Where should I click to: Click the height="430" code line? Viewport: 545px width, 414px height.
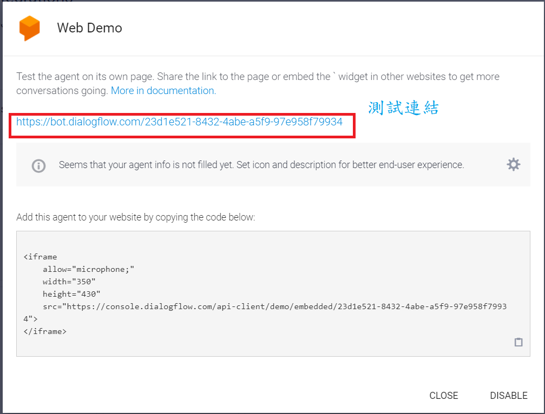tap(71, 294)
